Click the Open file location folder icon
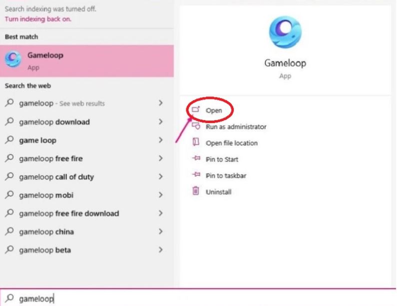This screenshot has width=397, height=306. (x=196, y=142)
